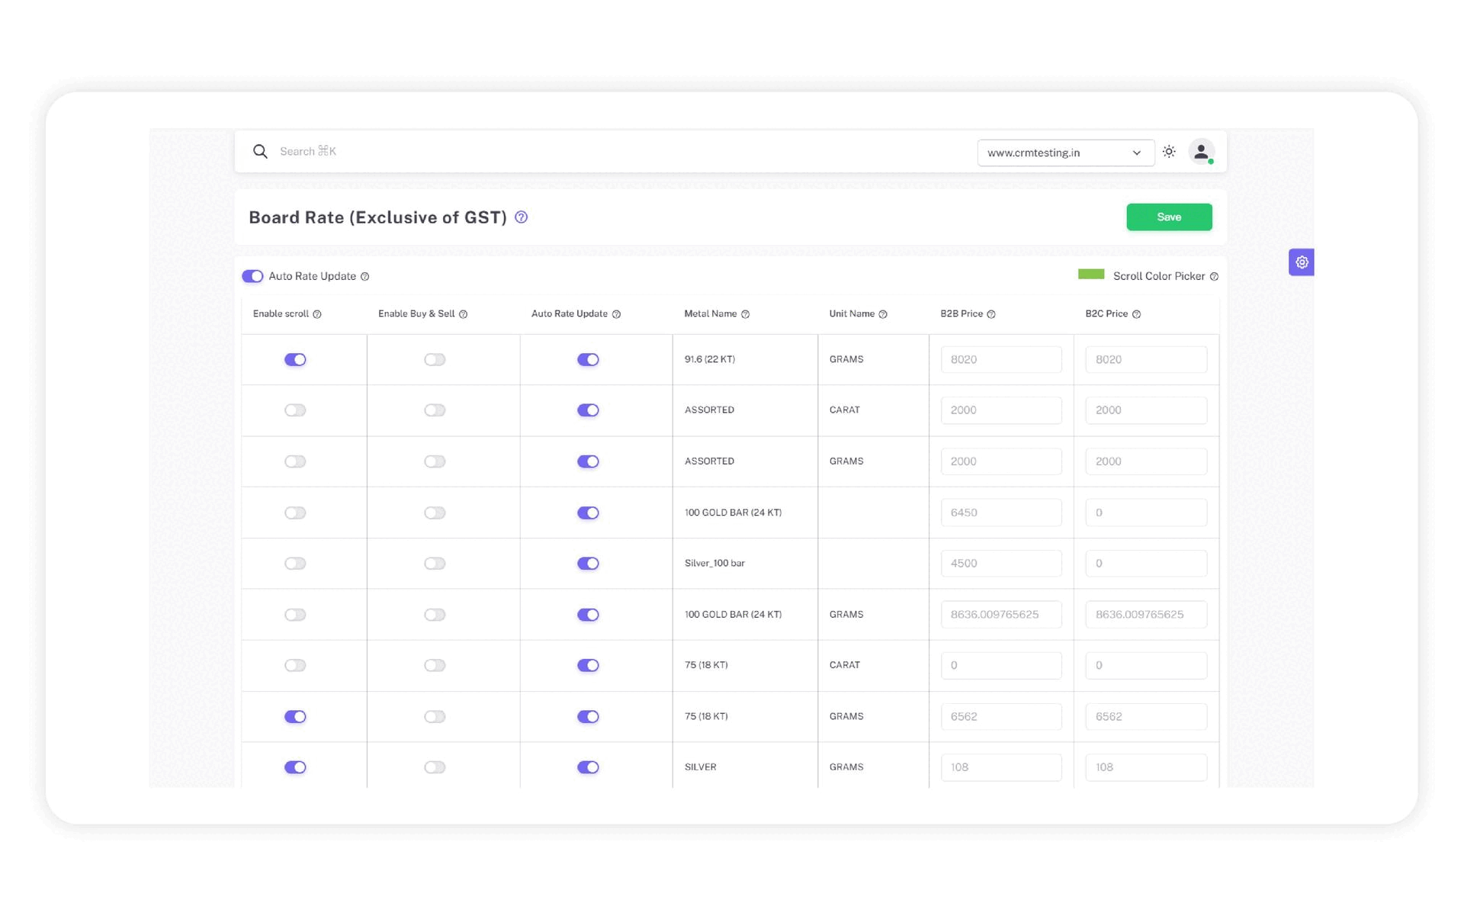Click the help icon beside Board Rate title
Viewport: 1464px width, 916px height.
522,217
